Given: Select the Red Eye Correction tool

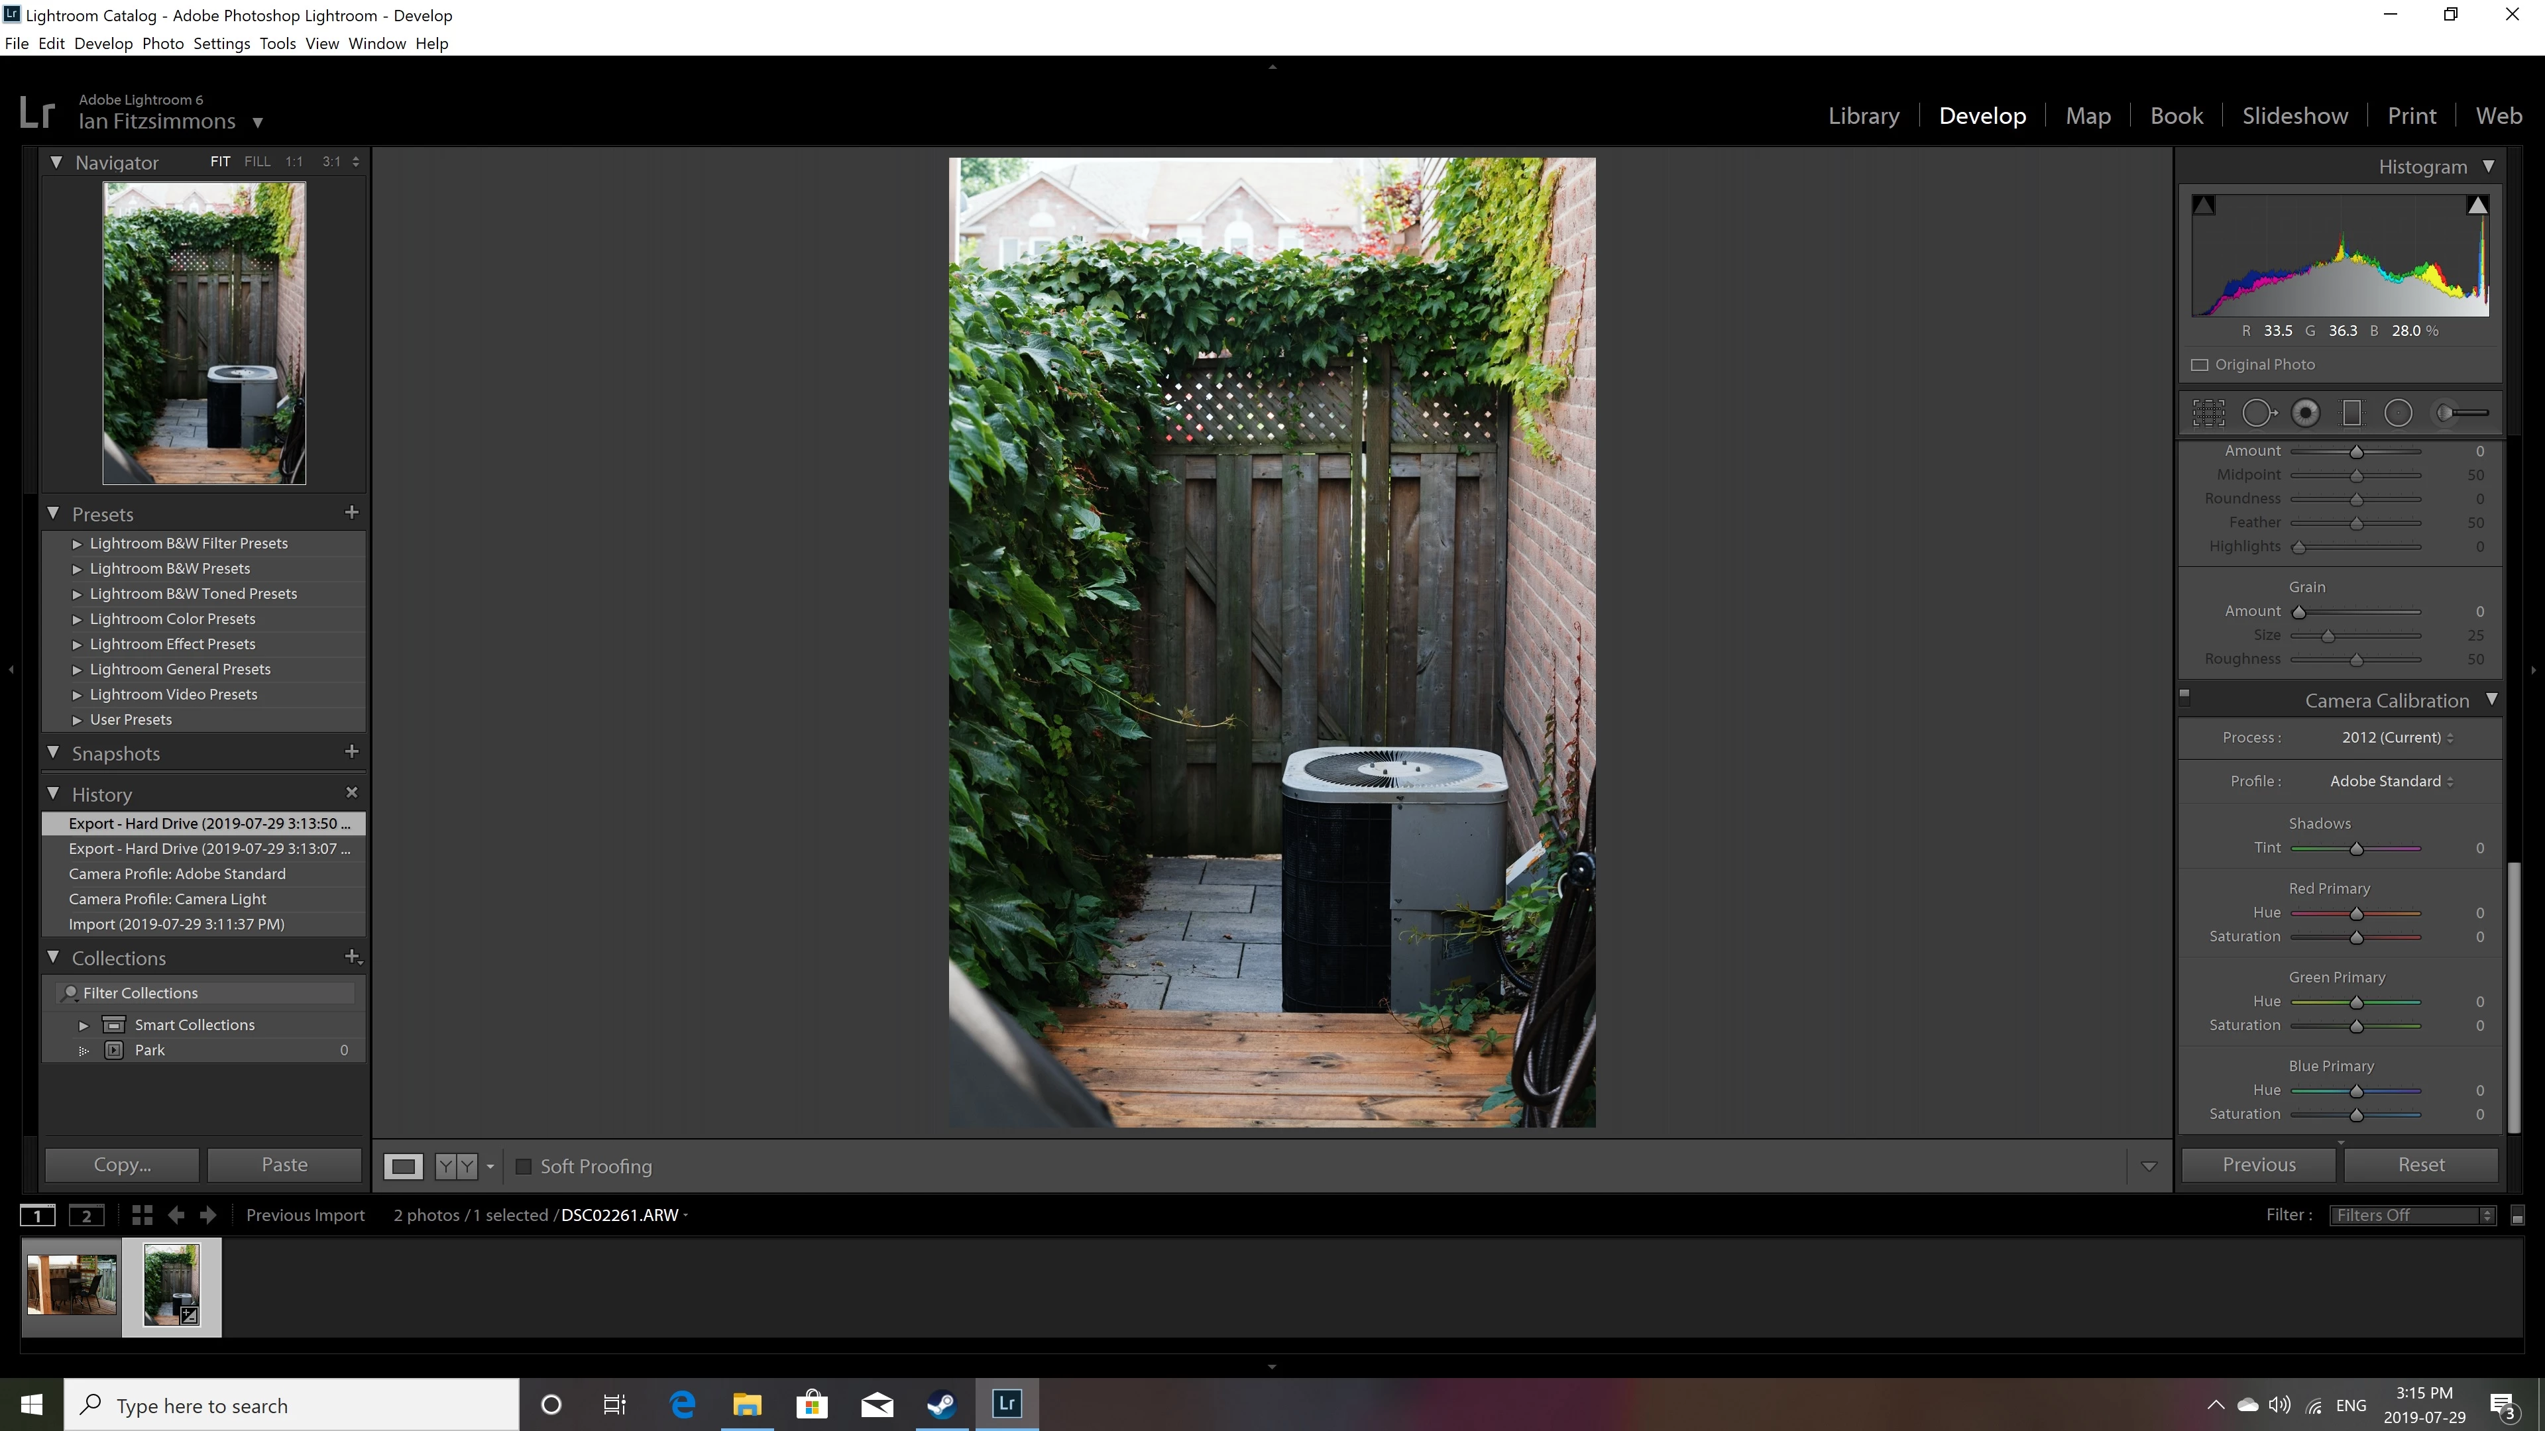Looking at the screenshot, I should (x=2306, y=413).
